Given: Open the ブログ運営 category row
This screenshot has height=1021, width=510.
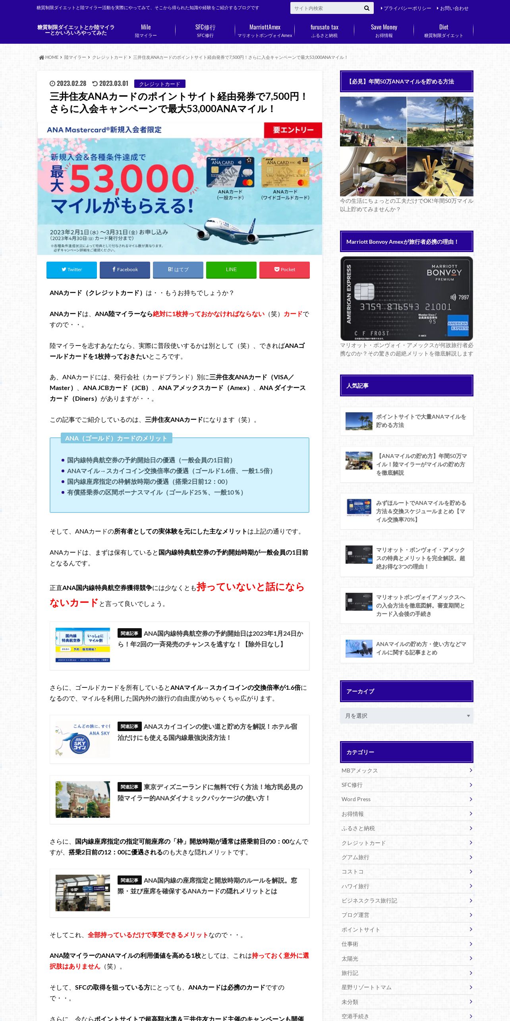Looking at the screenshot, I should pos(407,915).
